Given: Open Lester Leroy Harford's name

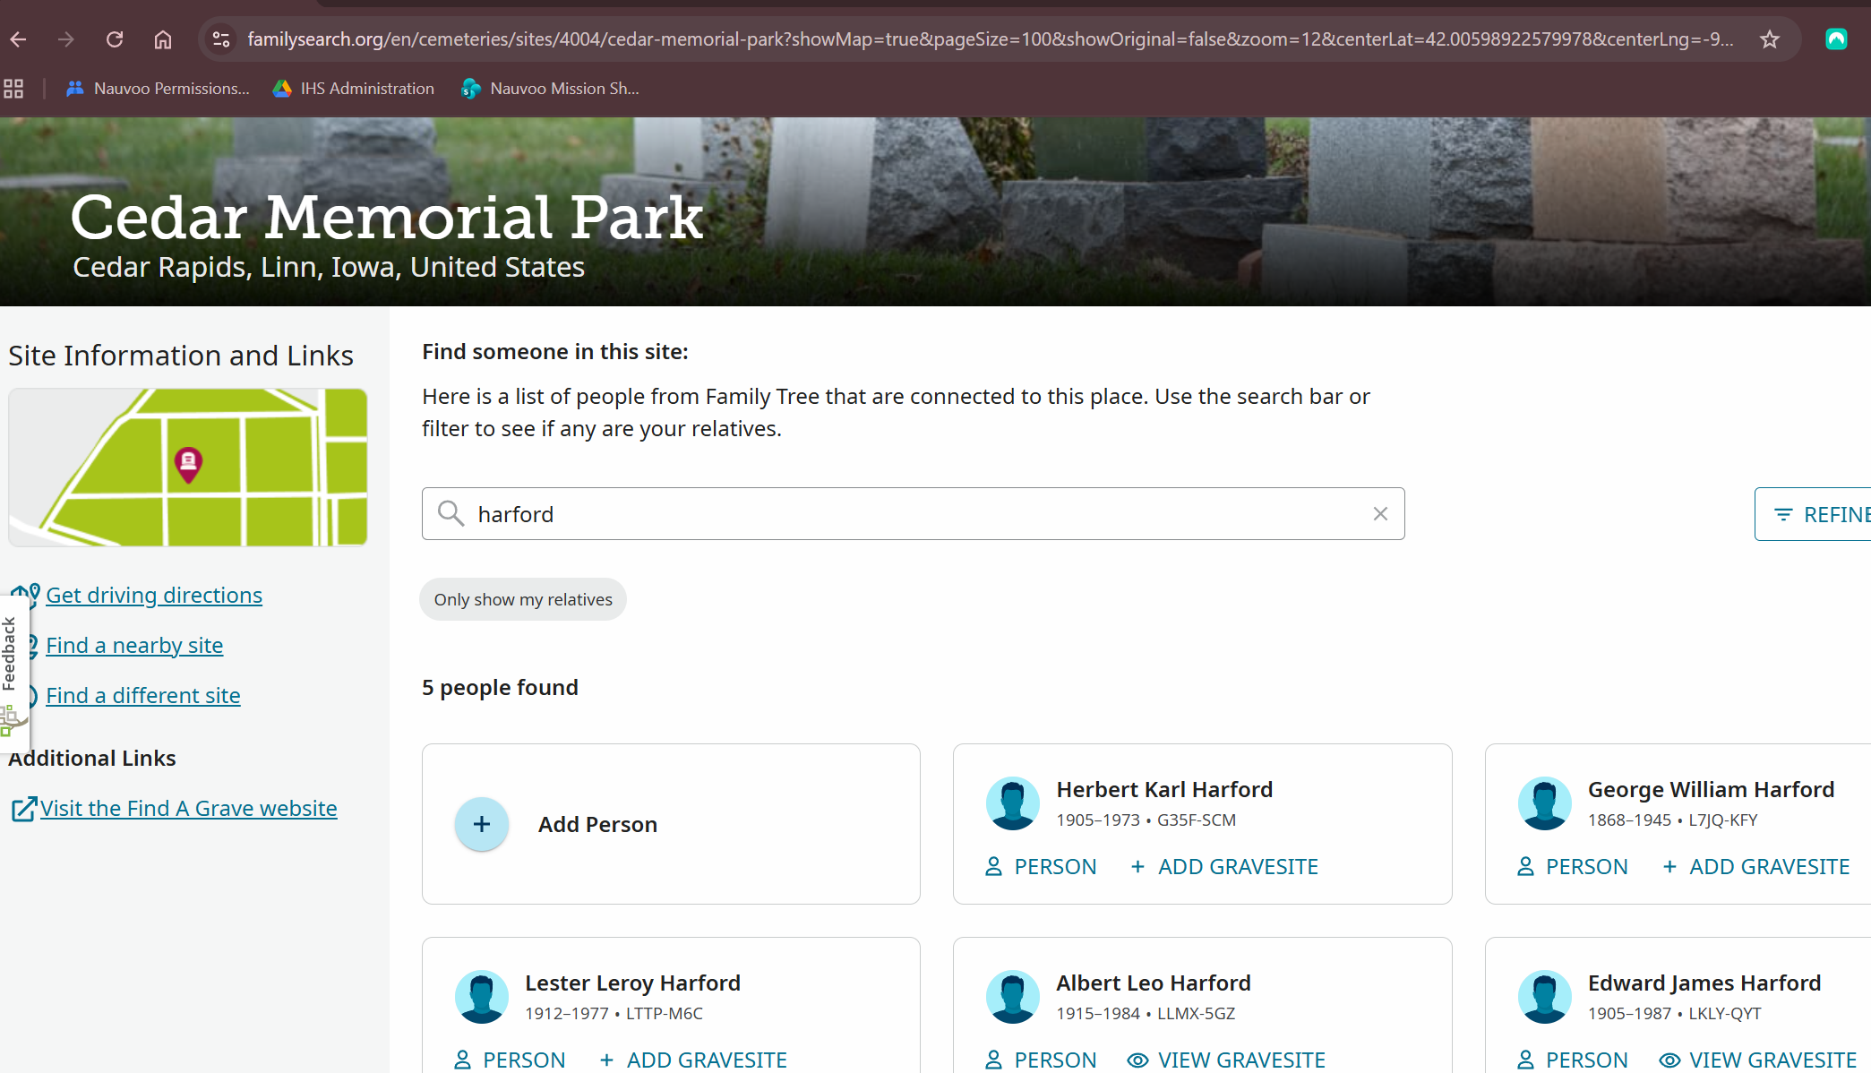Looking at the screenshot, I should tap(632, 983).
